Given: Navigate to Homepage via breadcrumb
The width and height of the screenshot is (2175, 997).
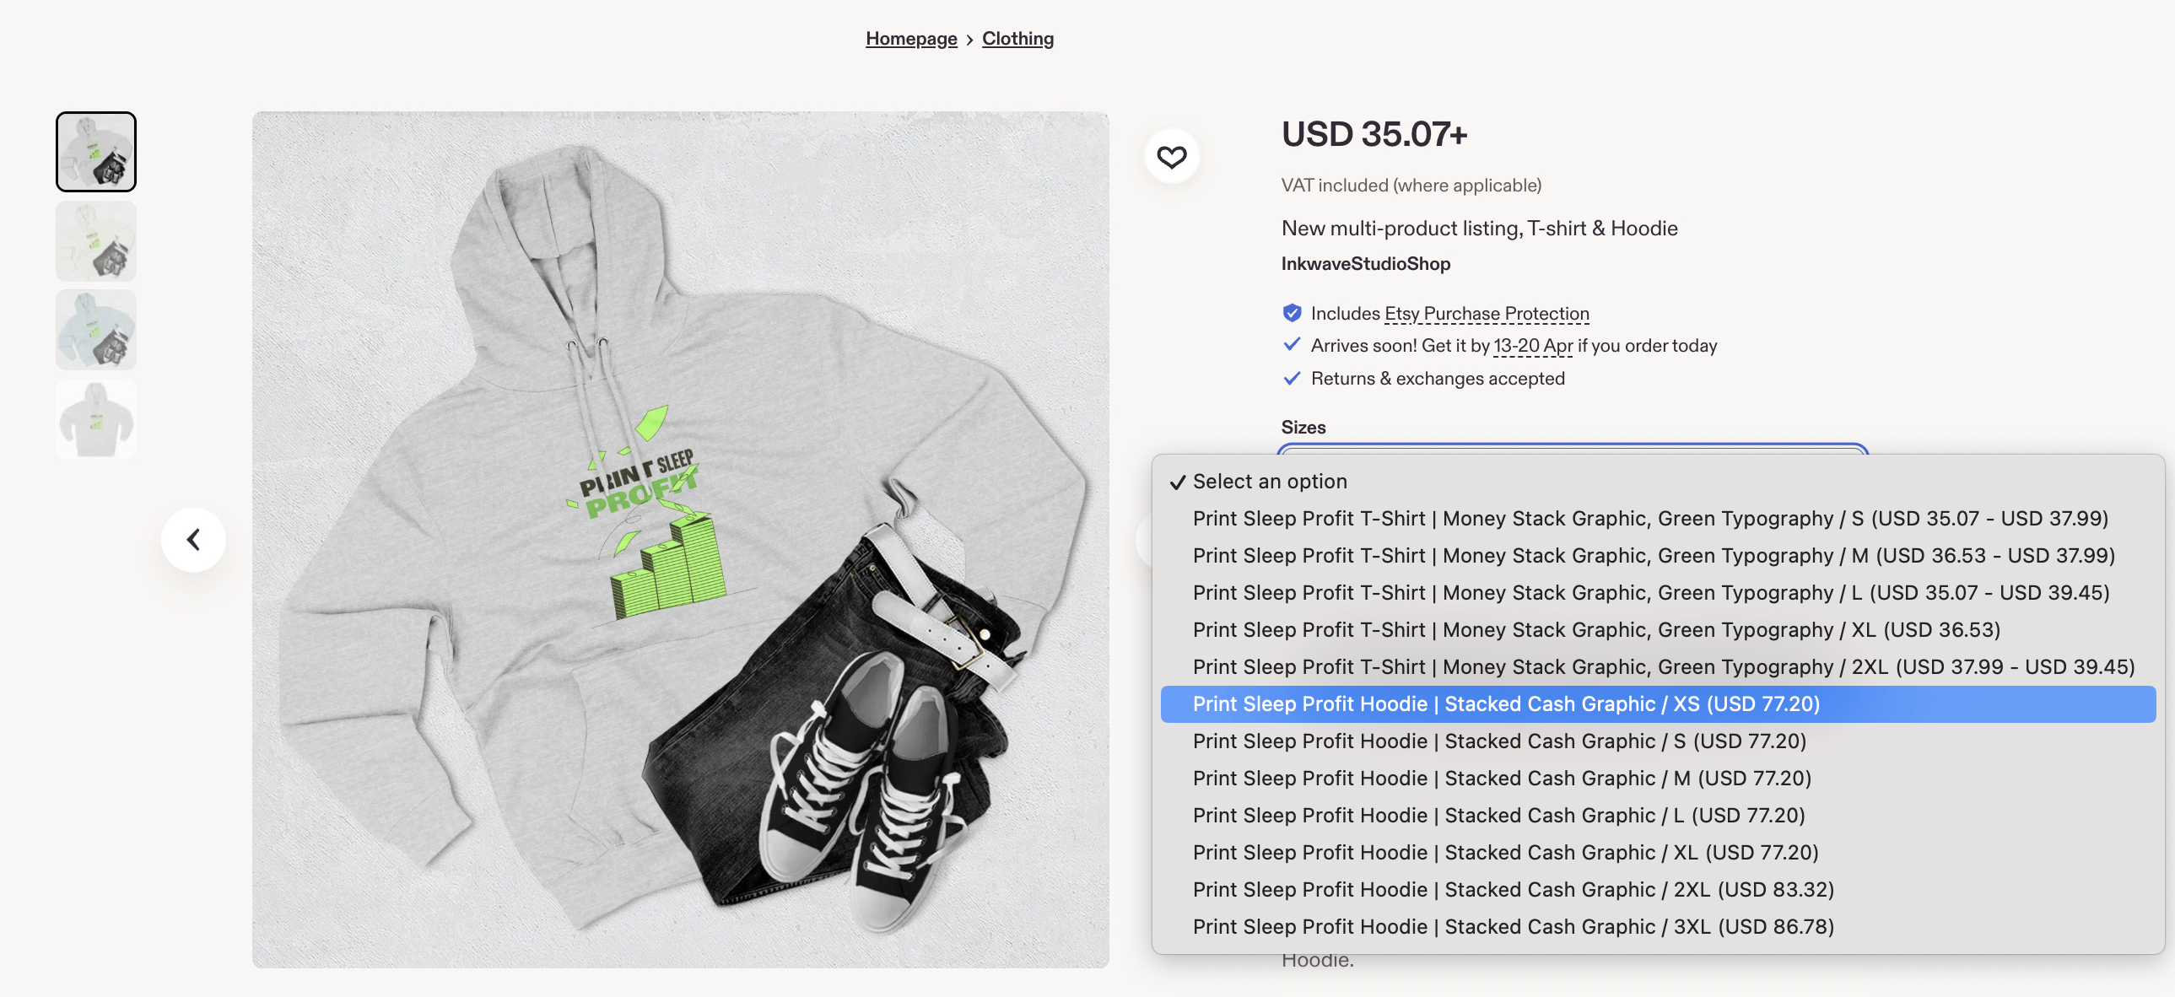Looking at the screenshot, I should (x=911, y=38).
